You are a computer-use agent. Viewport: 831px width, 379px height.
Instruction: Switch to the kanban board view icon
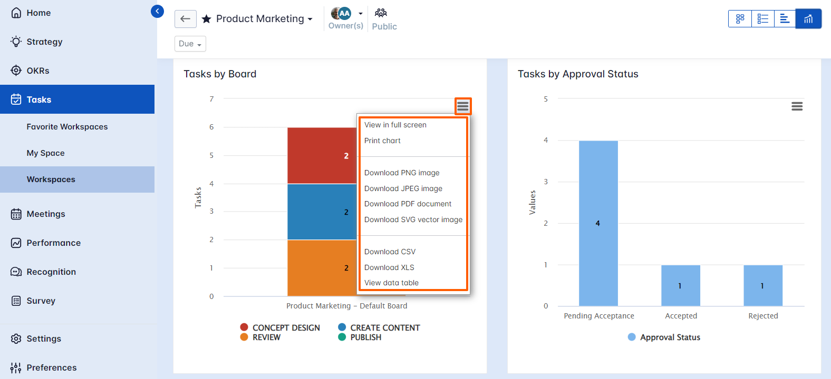(x=739, y=18)
